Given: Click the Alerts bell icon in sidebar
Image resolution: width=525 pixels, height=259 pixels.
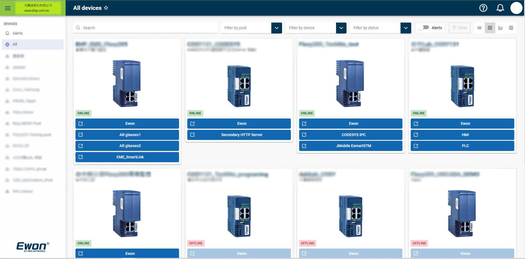Looking at the screenshot, I should (7, 33).
